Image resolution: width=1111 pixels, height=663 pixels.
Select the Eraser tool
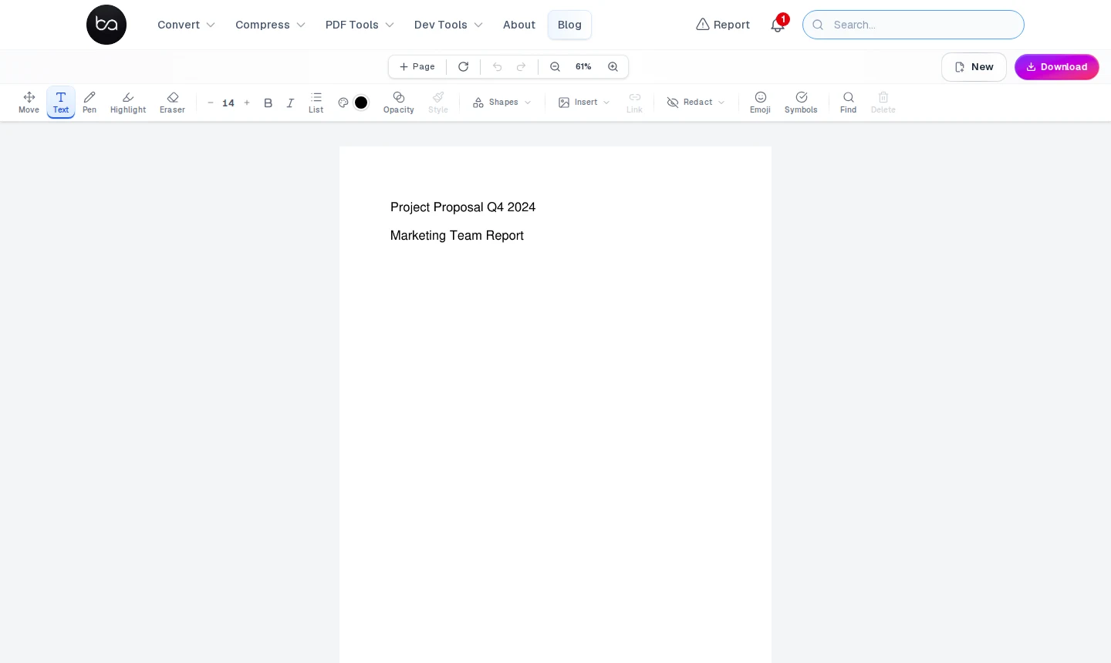pos(172,103)
